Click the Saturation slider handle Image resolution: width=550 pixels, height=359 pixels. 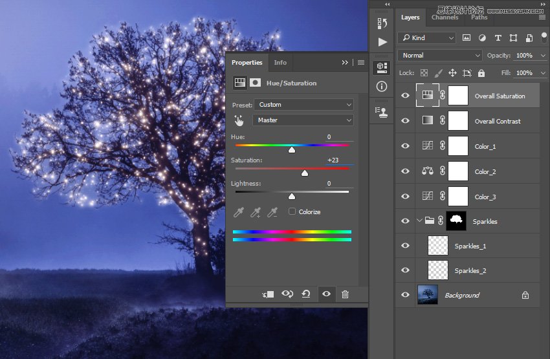tap(305, 173)
